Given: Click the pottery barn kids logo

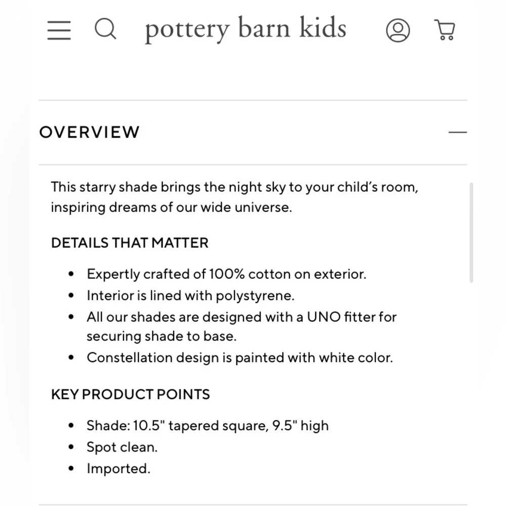Looking at the screenshot, I should tap(245, 29).
